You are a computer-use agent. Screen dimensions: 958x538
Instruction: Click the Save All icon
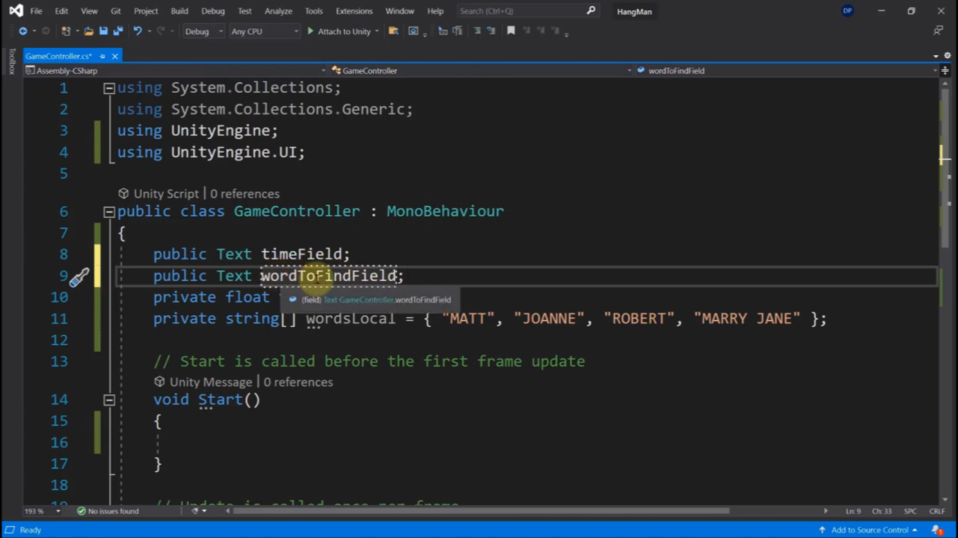coord(118,31)
